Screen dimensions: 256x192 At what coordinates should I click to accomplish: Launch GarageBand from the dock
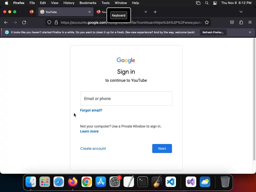[x=157, y=181]
